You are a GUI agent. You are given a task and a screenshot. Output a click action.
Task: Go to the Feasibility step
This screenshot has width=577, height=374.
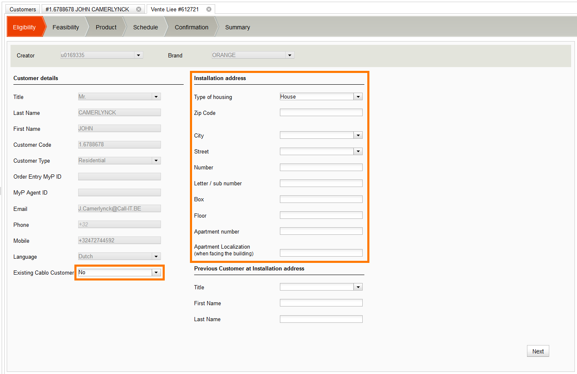pyautogui.click(x=66, y=27)
